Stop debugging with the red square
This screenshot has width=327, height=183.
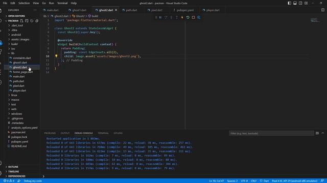tap(193, 18)
